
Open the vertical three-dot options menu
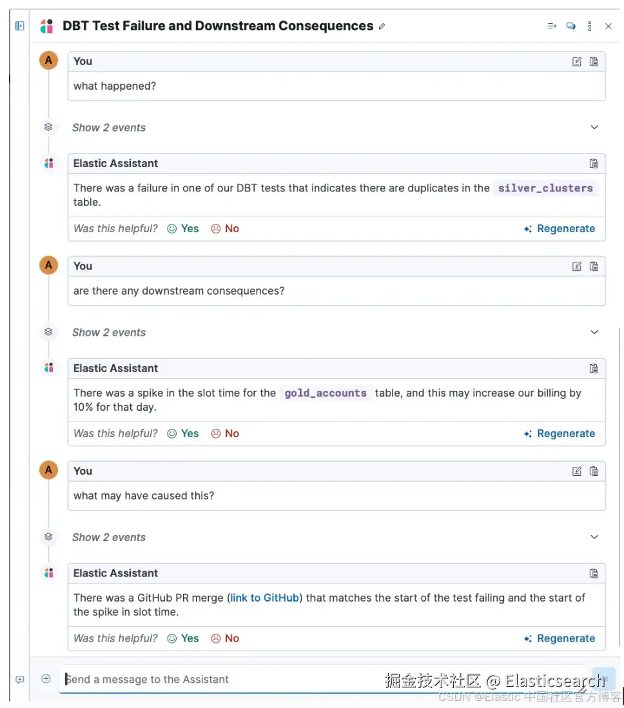(589, 26)
